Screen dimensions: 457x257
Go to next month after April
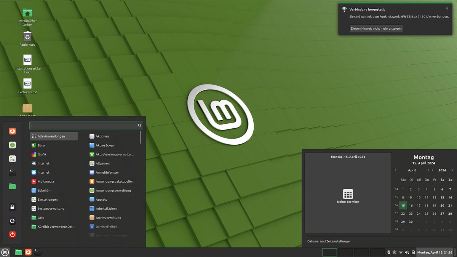tap(428, 171)
